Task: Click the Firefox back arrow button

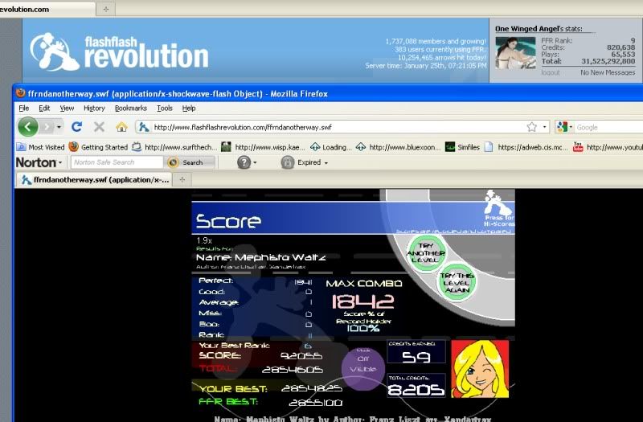Action: click(x=28, y=127)
